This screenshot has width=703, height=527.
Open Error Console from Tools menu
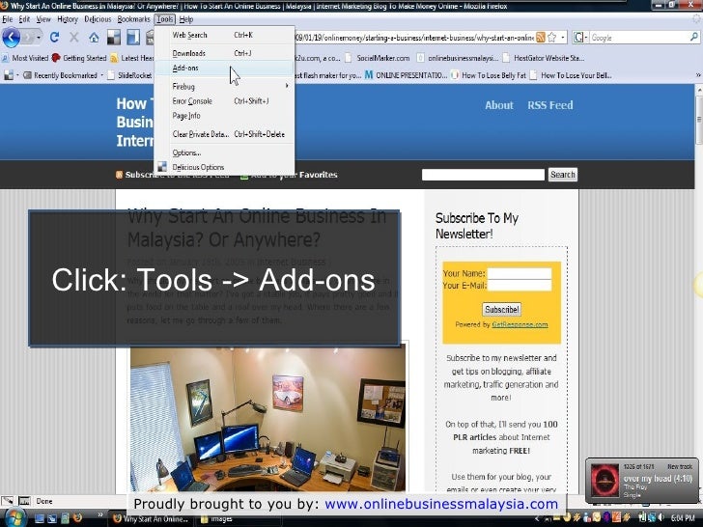[224, 101]
